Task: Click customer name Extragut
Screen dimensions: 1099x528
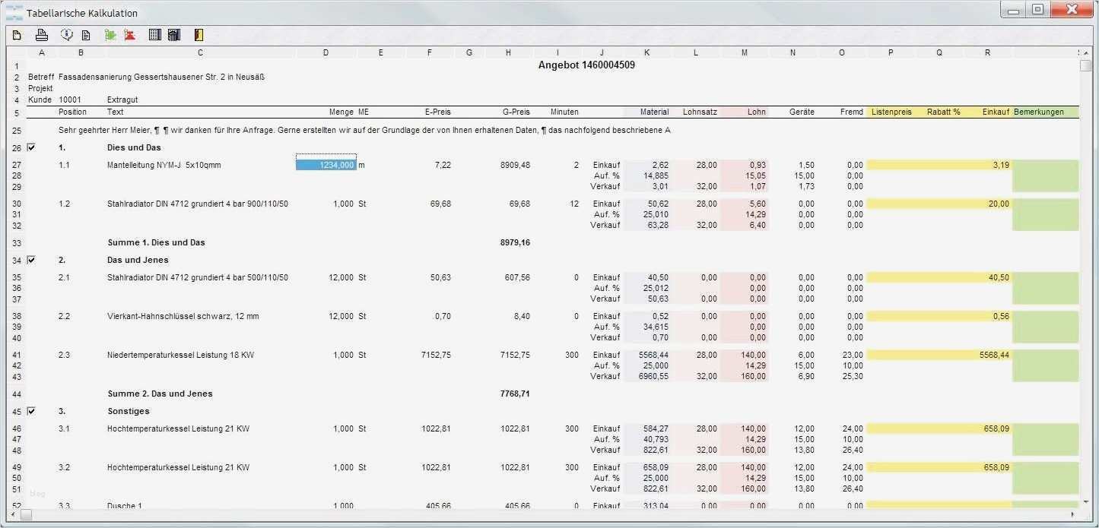Action: (x=122, y=100)
